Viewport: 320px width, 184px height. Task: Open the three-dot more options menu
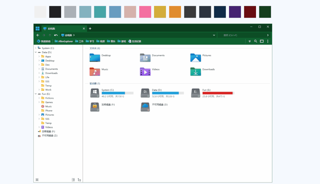(x=268, y=41)
